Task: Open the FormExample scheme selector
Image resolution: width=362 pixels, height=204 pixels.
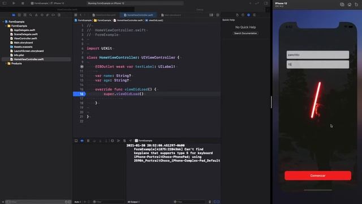Action: (x=39, y=3)
